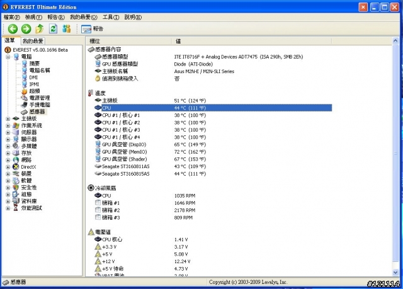Select DMI in the tree
The height and width of the screenshot is (289, 403).
coord(33,77)
